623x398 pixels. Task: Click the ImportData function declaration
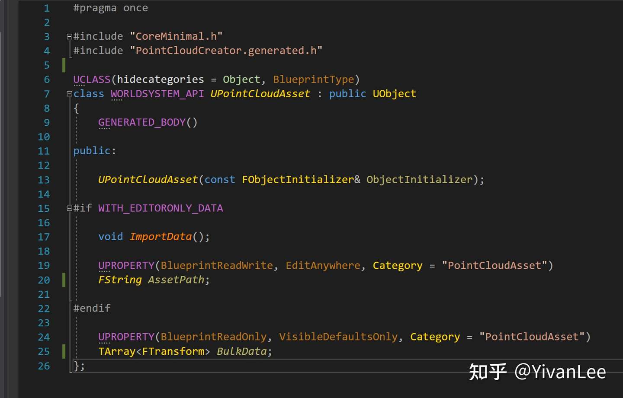click(161, 237)
